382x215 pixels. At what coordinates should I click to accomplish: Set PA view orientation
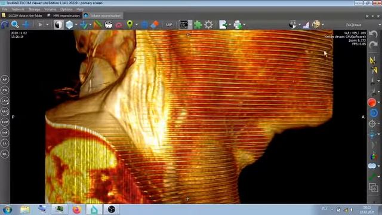click(x=5, y=90)
